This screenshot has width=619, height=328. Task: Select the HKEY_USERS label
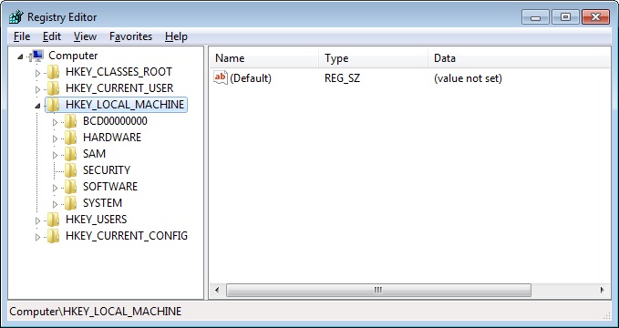(x=96, y=220)
